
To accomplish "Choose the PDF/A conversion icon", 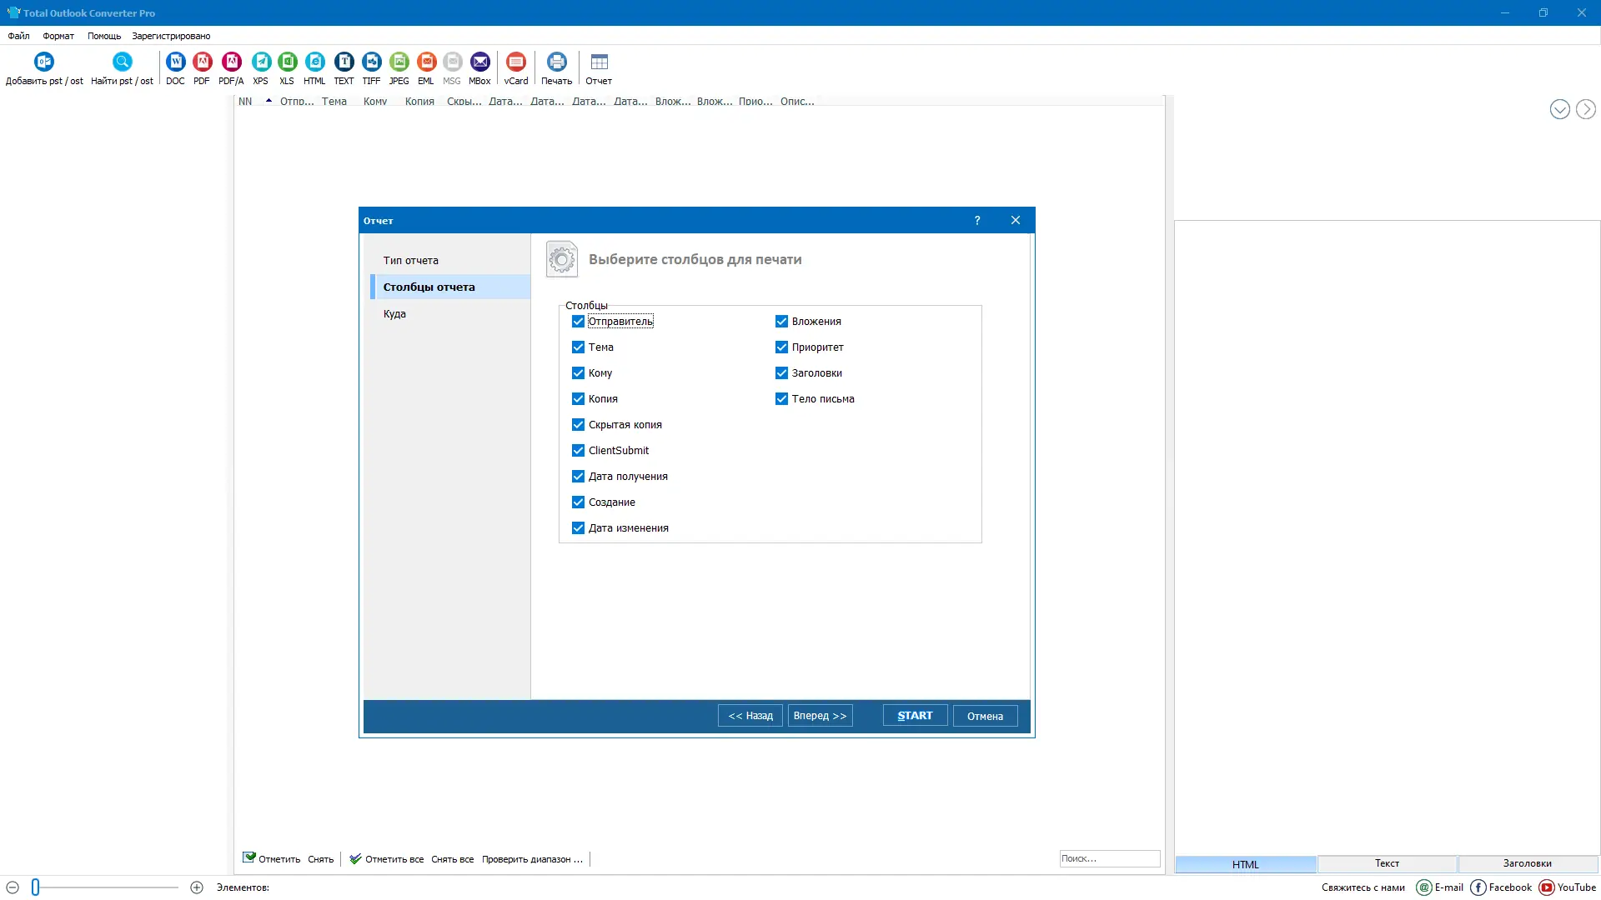I will click(x=231, y=62).
